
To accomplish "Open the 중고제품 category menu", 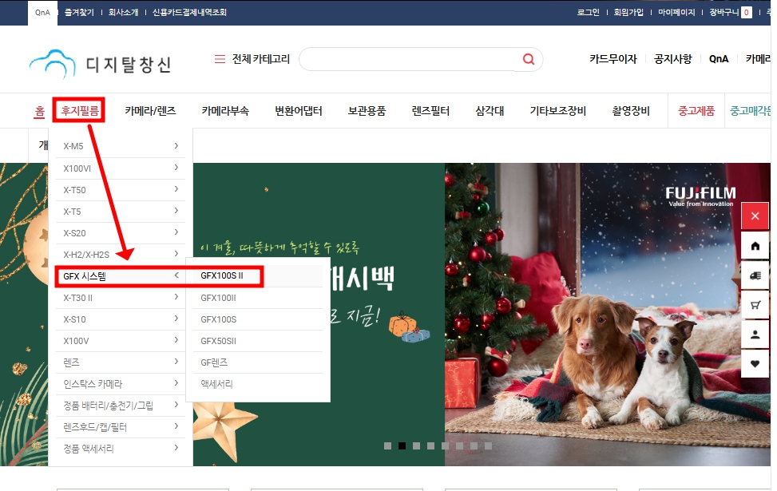I will coord(696,111).
